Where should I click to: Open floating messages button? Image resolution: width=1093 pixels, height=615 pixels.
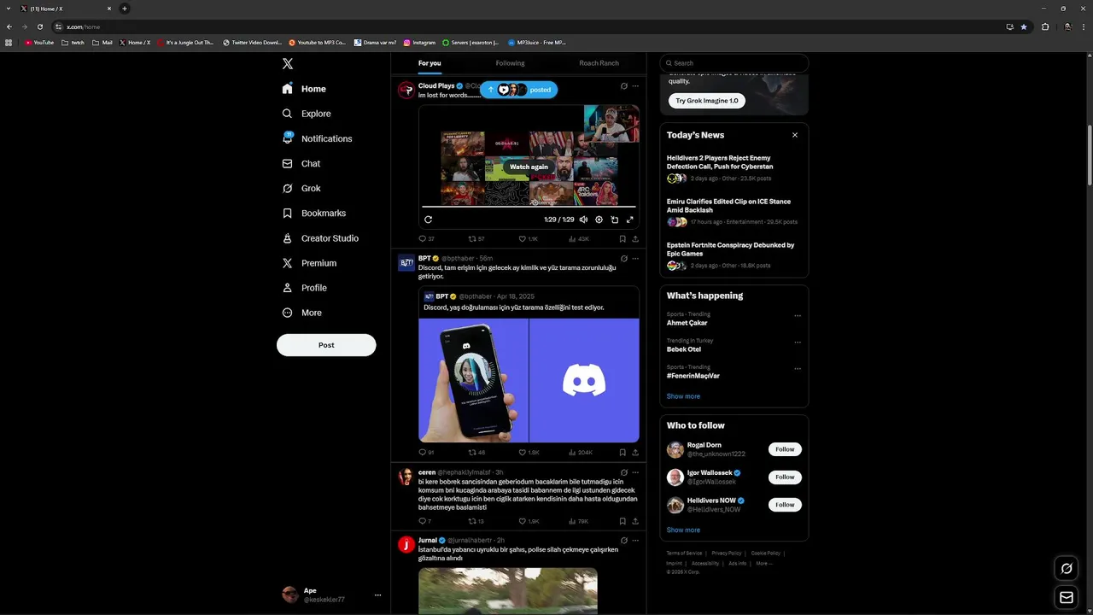click(x=1066, y=598)
